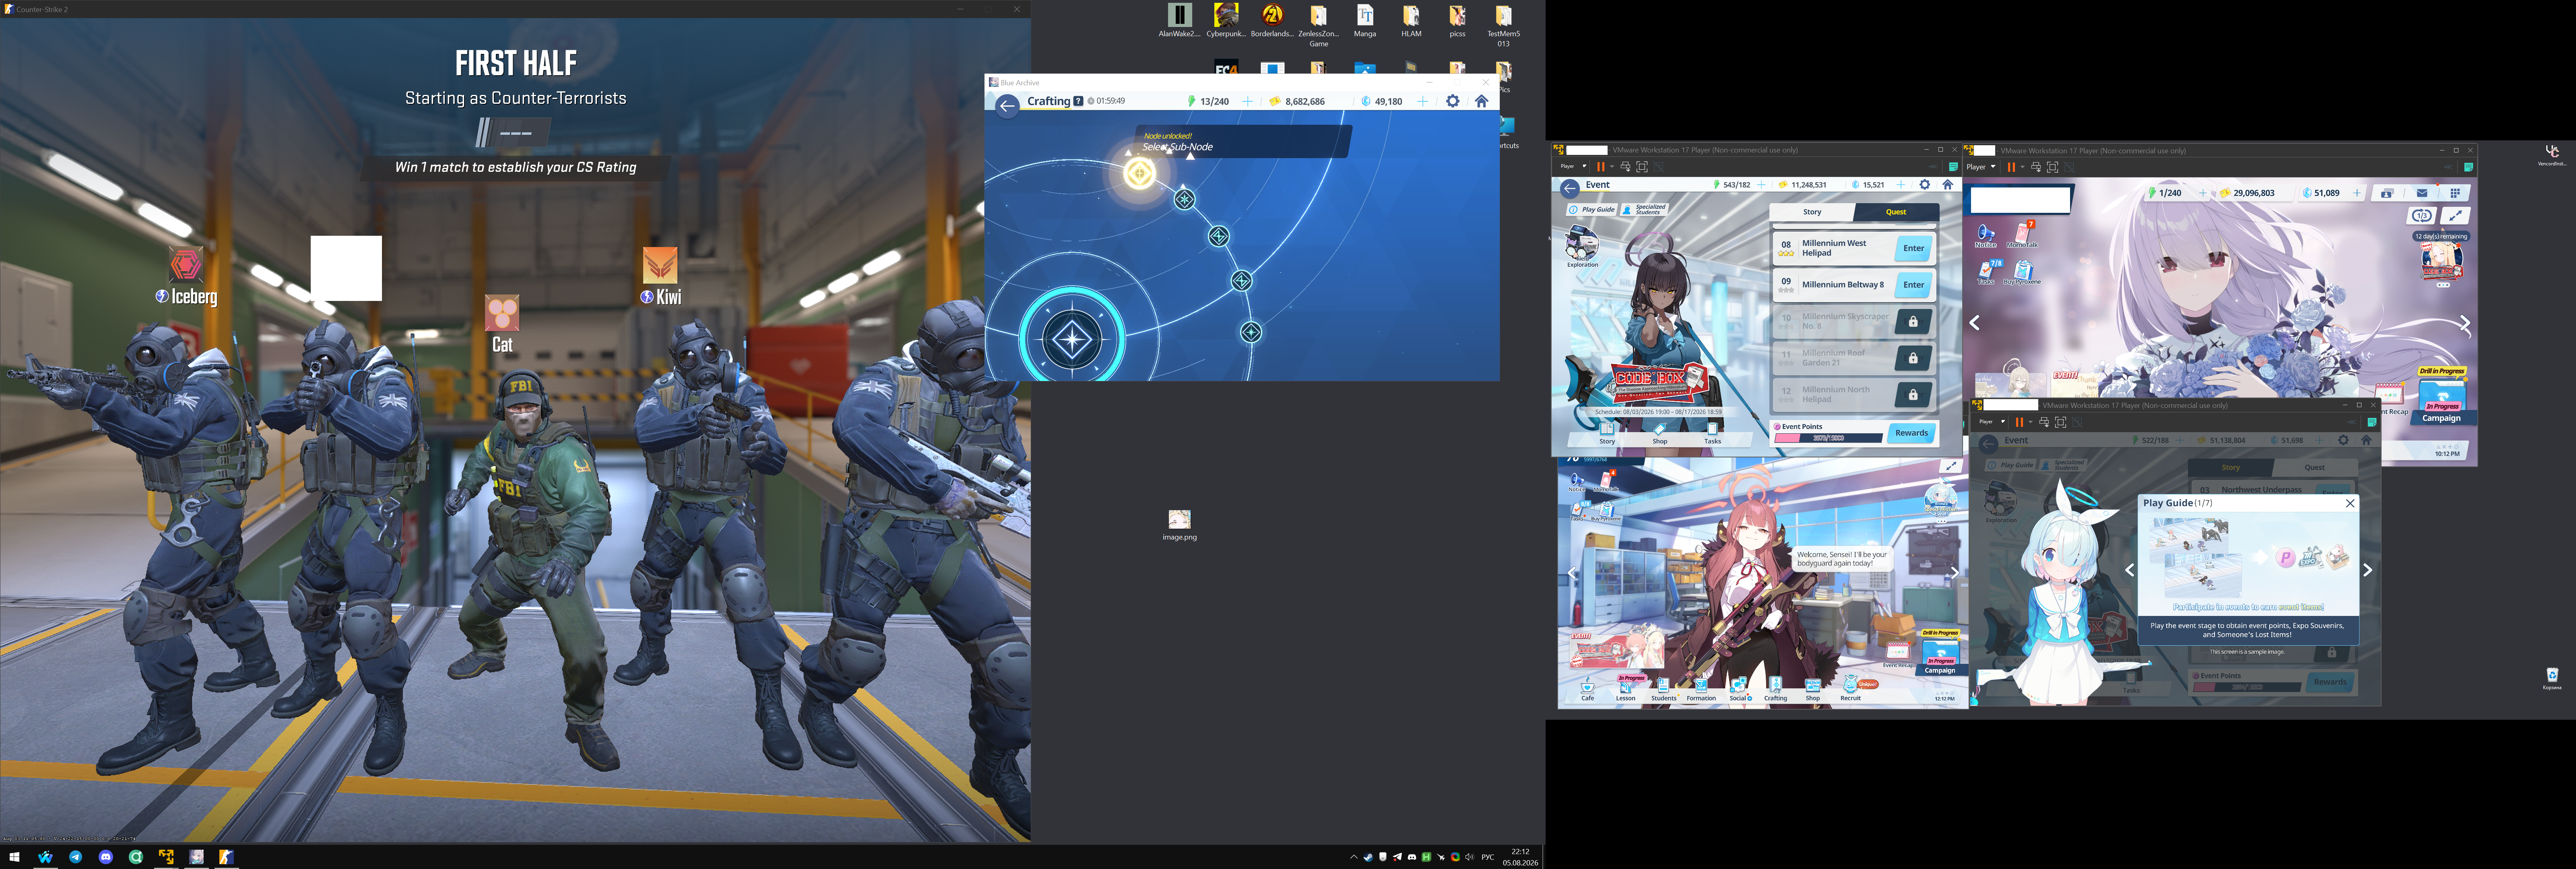
Task: Enter the Millennium Beltway 8 stage
Action: tap(1913, 285)
